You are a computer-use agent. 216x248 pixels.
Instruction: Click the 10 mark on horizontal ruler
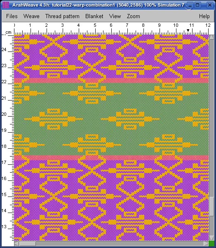click(x=176, y=25)
